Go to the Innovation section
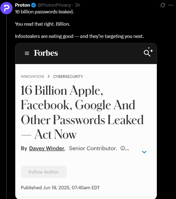This screenshot has width=176, height=199. [32, 77]
